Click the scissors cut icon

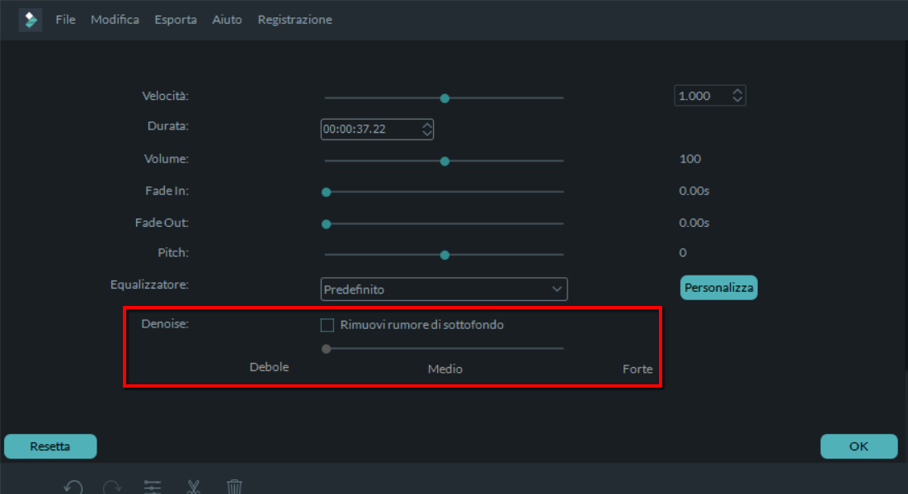194,487
